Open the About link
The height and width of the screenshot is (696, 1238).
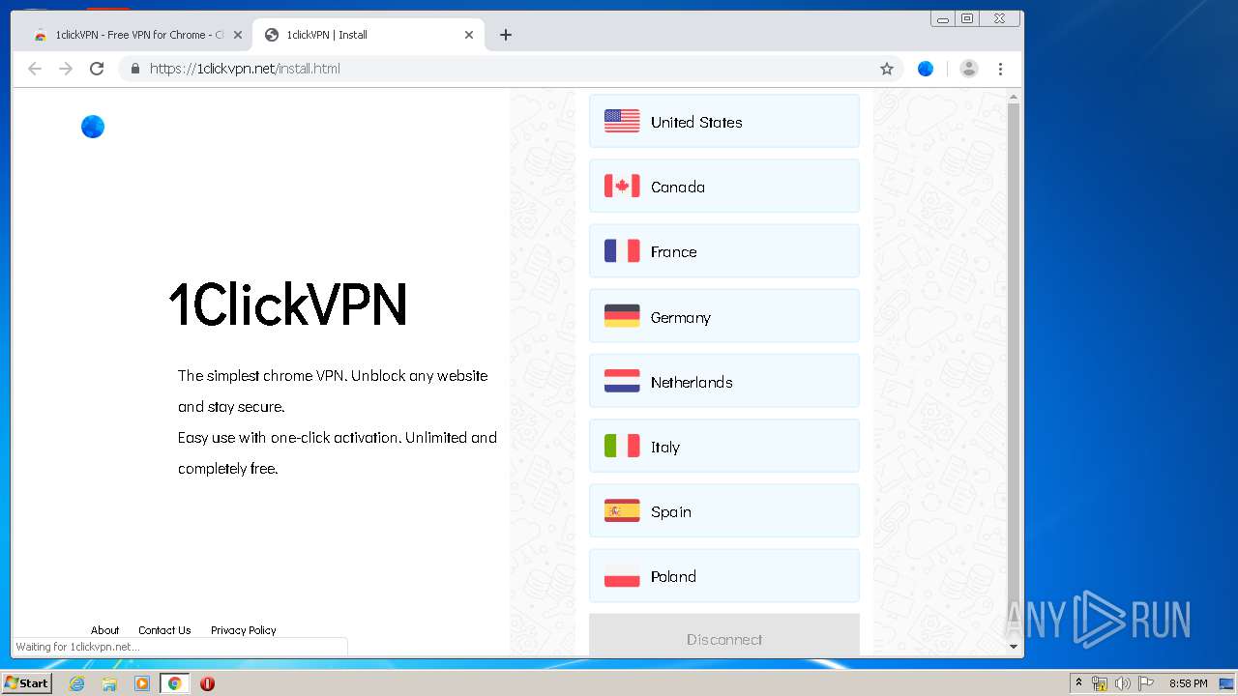coord(104,630)
